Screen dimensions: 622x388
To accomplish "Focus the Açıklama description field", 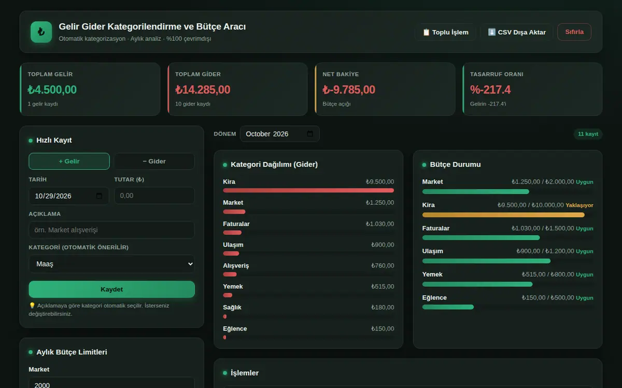I will pyautogui.click(x=111, y=230).
